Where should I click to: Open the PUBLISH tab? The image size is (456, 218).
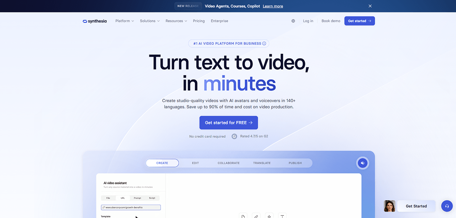coord(295,163)
